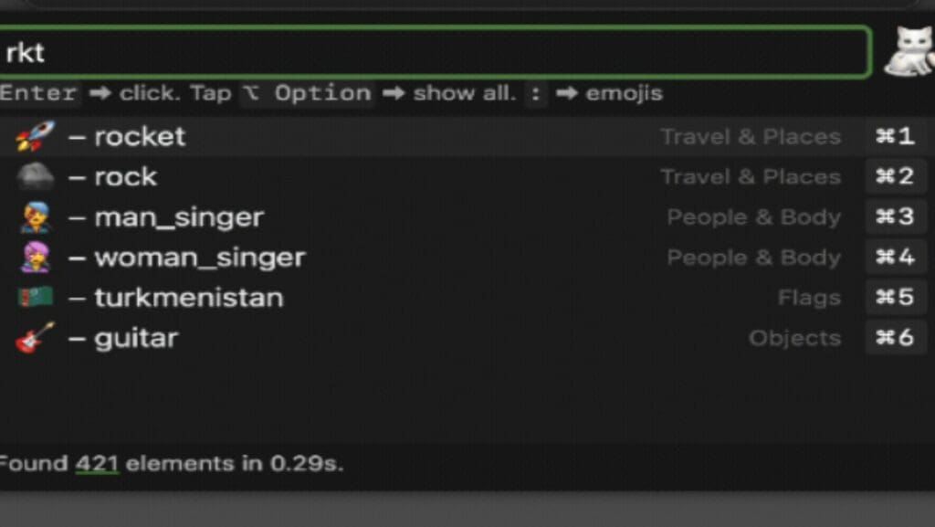Viewport: 935px width, 527px height.
Task: Choose the man singer emoji icon
Action: [36, 217]
